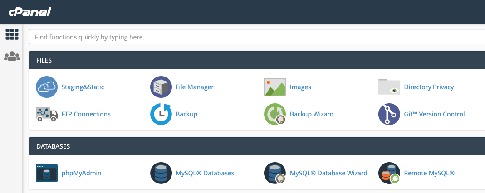The width and height of the screenshot is (485, 193).
Task: Open the Git Version Control link
Action: [x=434, y=114]
